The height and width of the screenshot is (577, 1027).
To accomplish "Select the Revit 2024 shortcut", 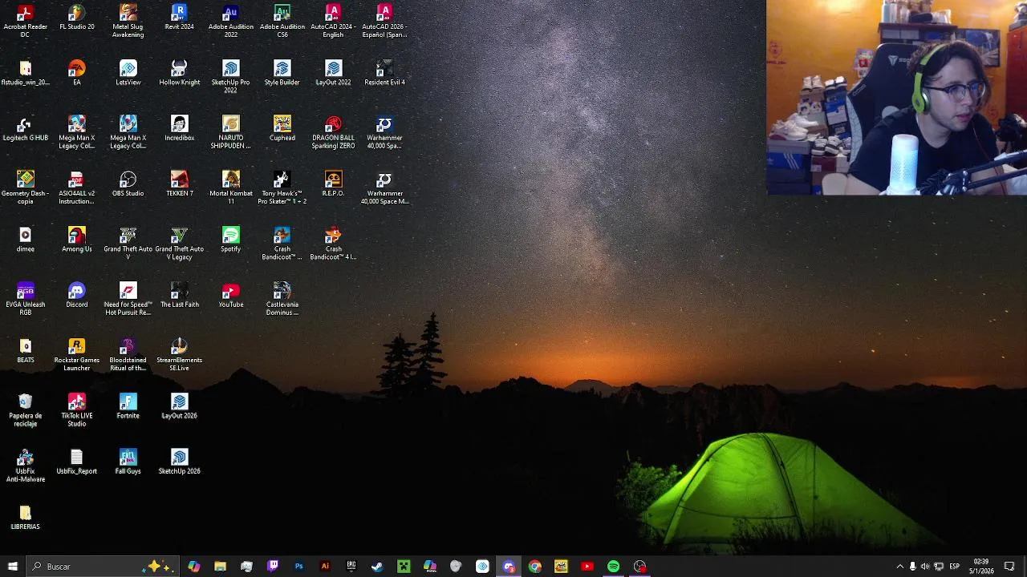I will [179, 18].
